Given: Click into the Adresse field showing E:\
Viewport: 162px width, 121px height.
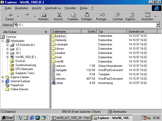Looking at the screenshot, I should click(x=85, y=25).
